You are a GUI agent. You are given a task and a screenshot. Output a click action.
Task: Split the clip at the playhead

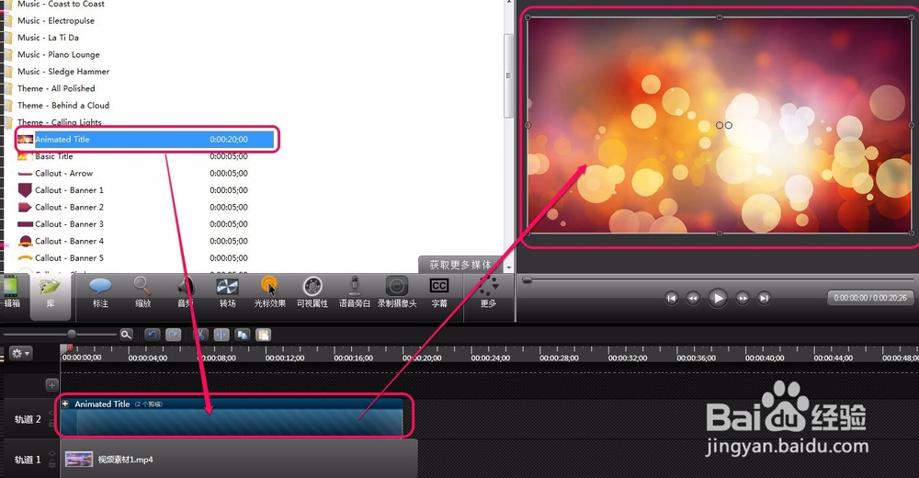221,335
